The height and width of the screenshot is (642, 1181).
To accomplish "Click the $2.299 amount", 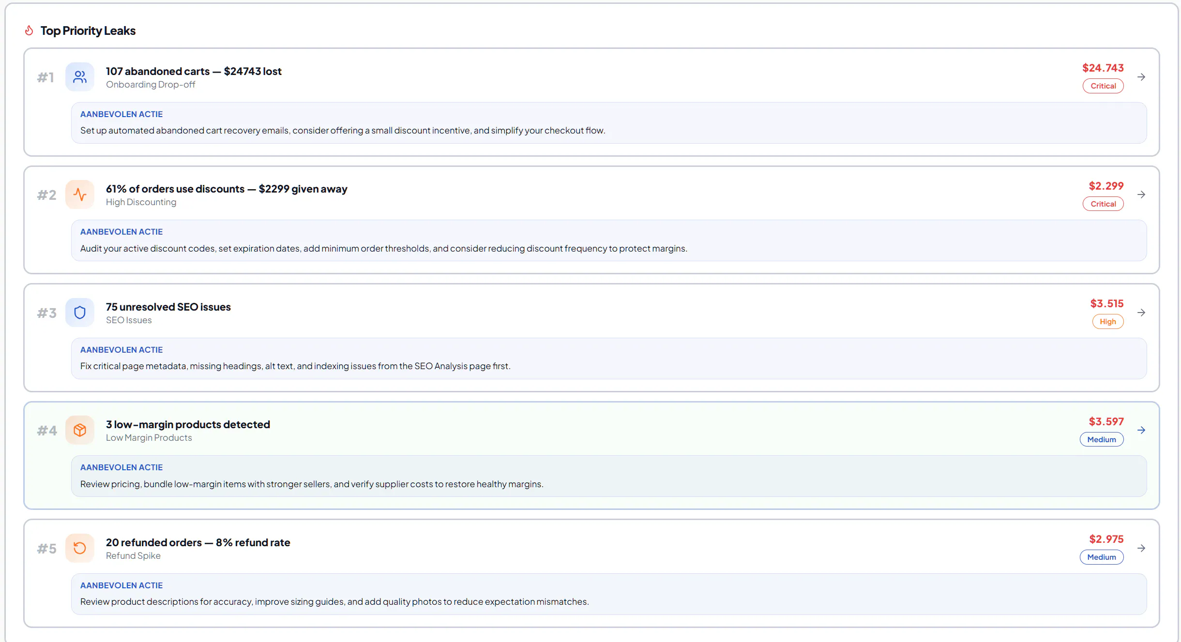I will (x=1106, y=186).
